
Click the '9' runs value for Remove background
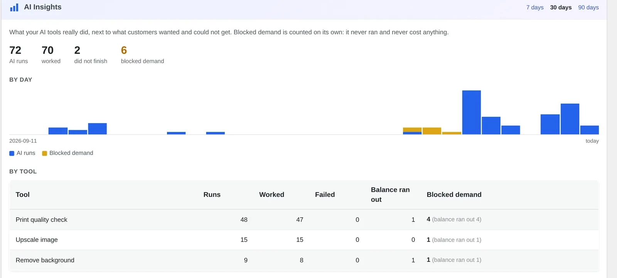[x=246, y=260]
